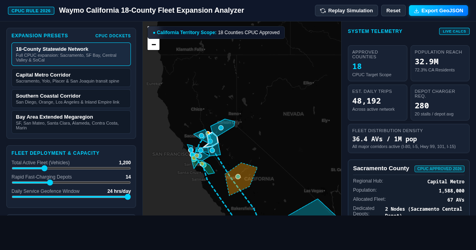This screenshot has height=250, width=476.
Task: Click the depot marker near Carson City polygon
Action: coord(221,128)
